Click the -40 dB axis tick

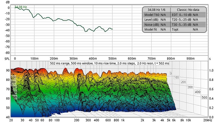[x=7, y=30]
